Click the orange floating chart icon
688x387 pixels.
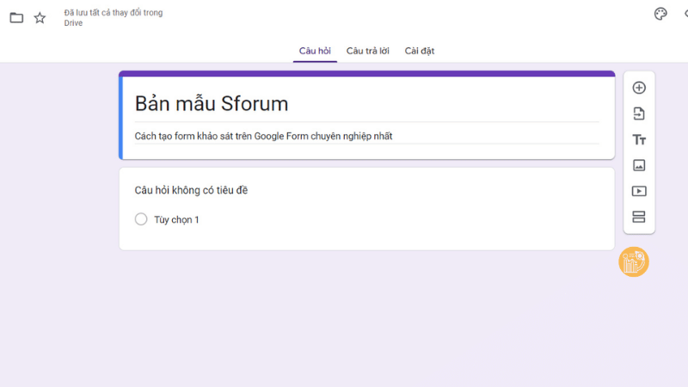point(634,261)
